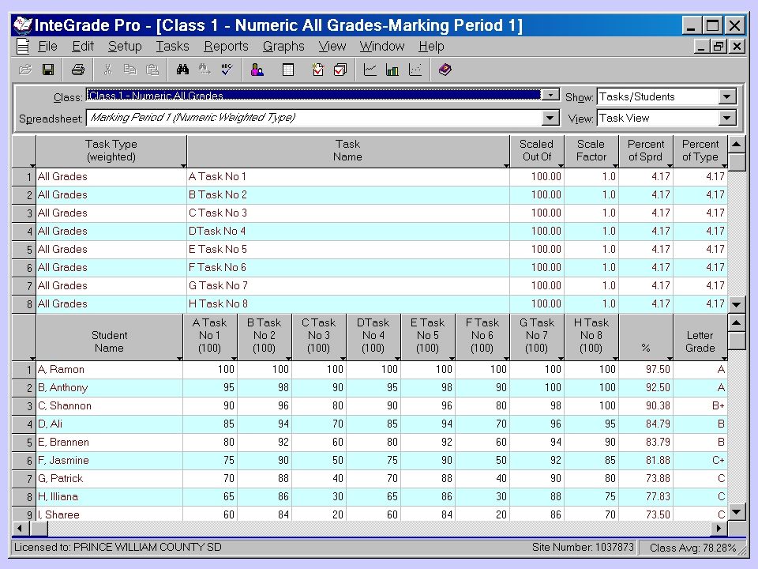Open the Graphs menu
Viewport: 758px width, 569px height.
pyautogui.click(x=283, y=47)
